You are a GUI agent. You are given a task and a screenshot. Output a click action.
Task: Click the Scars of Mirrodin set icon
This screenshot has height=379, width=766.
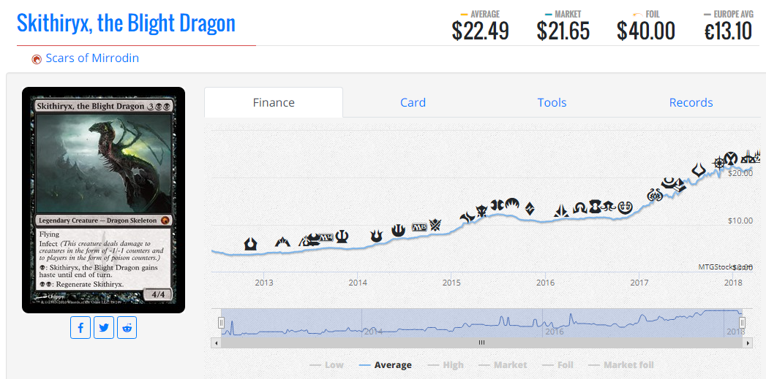coord(36,59)
